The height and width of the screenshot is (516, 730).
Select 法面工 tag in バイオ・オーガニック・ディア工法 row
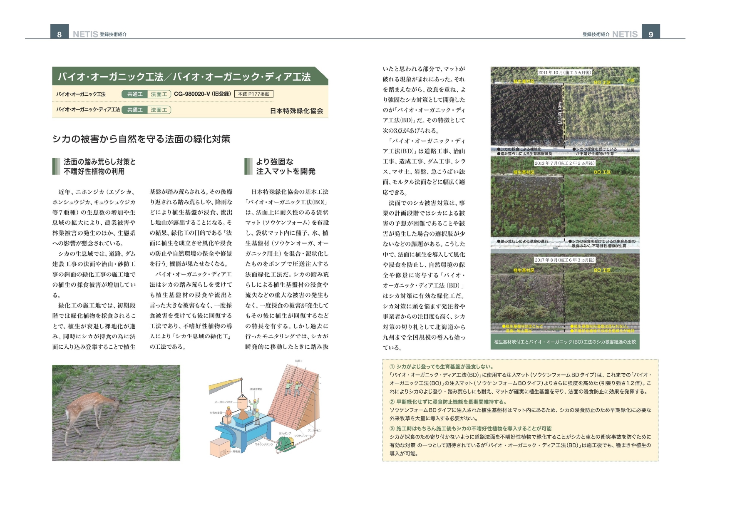(x=159, y=110)
